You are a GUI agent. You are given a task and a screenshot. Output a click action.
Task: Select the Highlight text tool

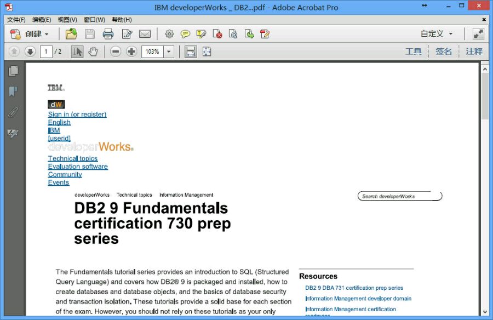coord(201,34)
